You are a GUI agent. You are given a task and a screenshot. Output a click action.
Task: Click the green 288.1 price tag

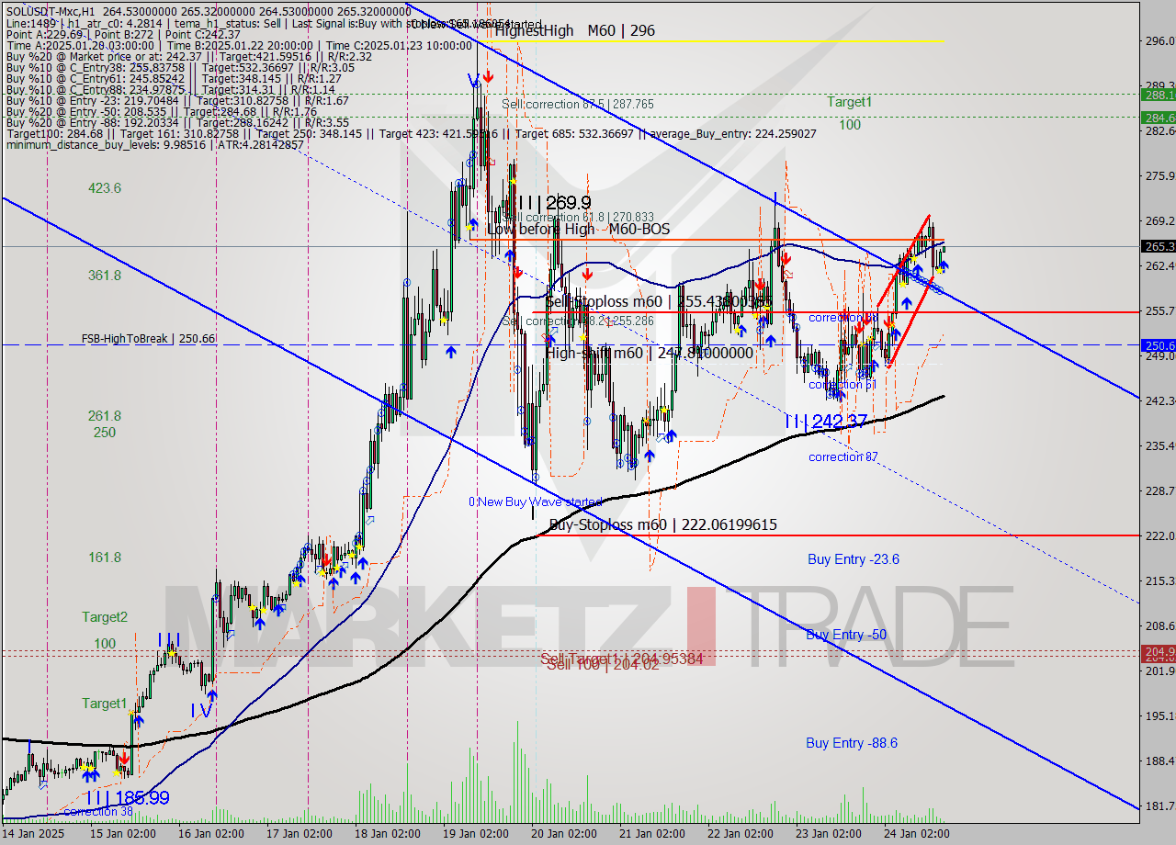click(x=1158, y=95)
